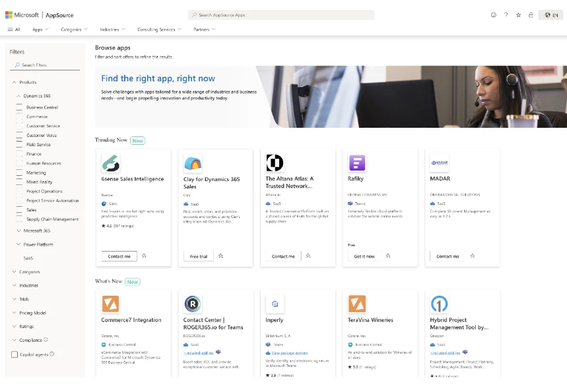Click the 6sense Sales Intelligence app logo

tap(111, 163)
